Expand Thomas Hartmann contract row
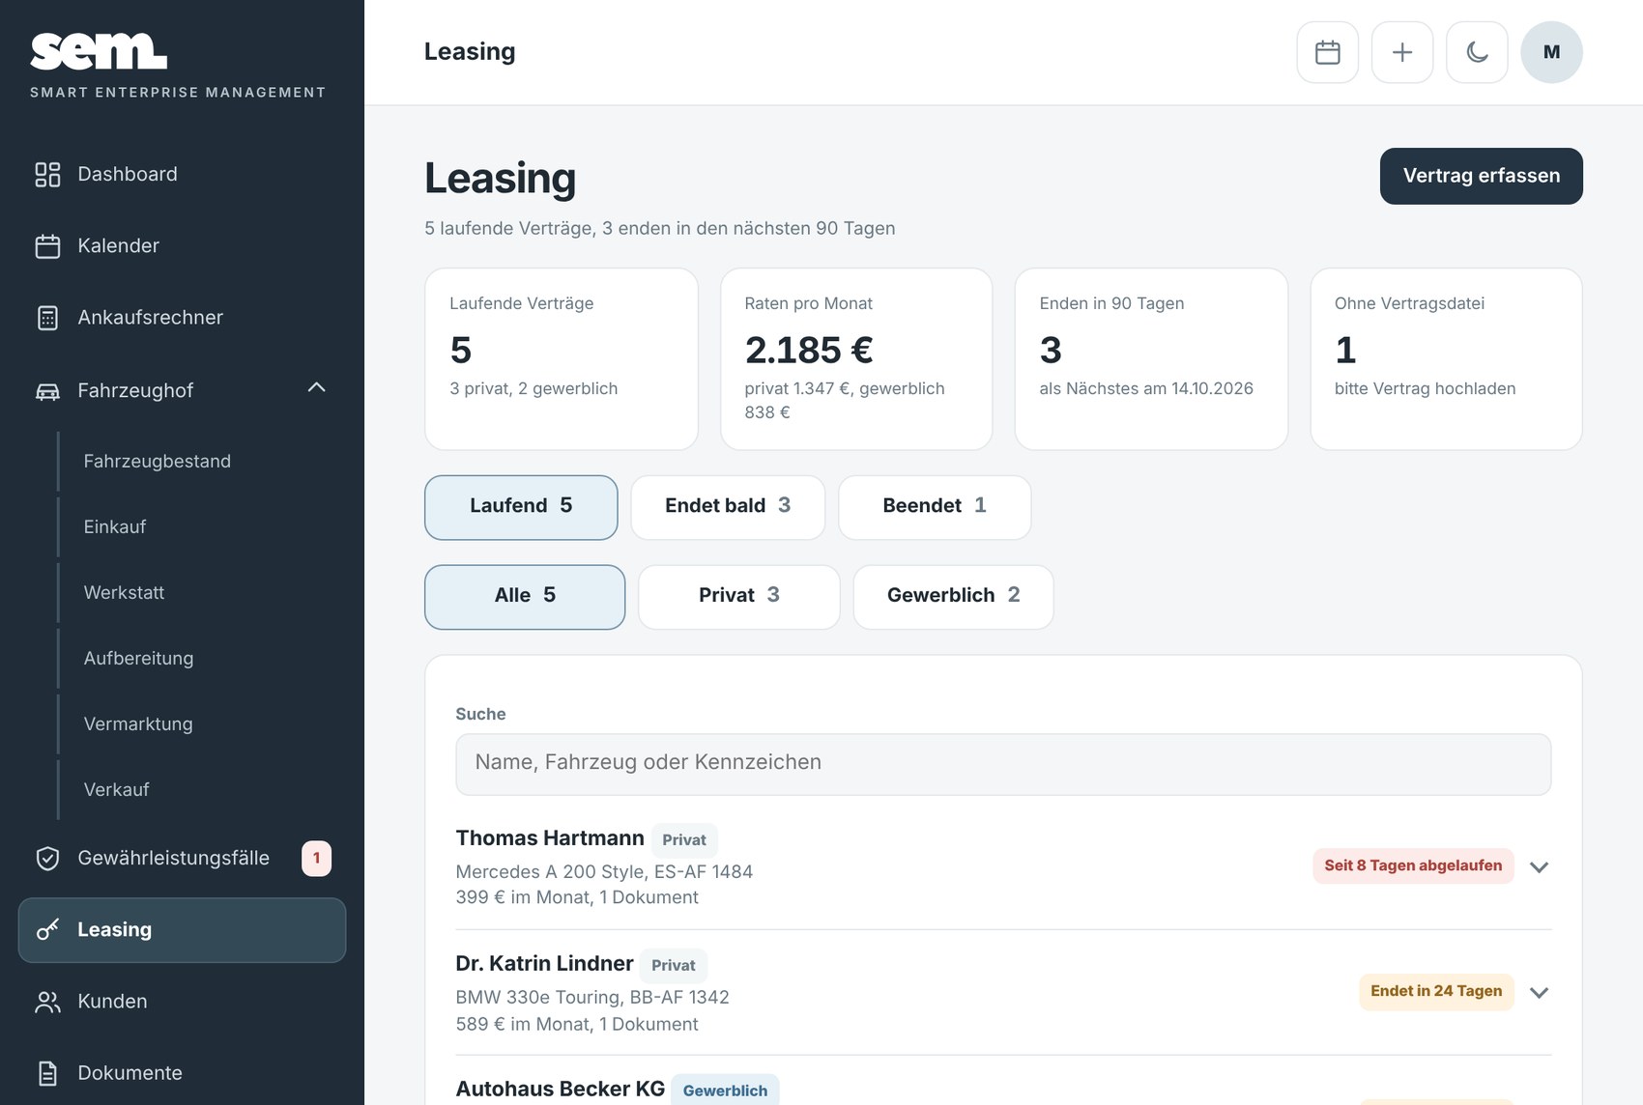This screenshot has height=1105, width=1643. click(1539, 867)
